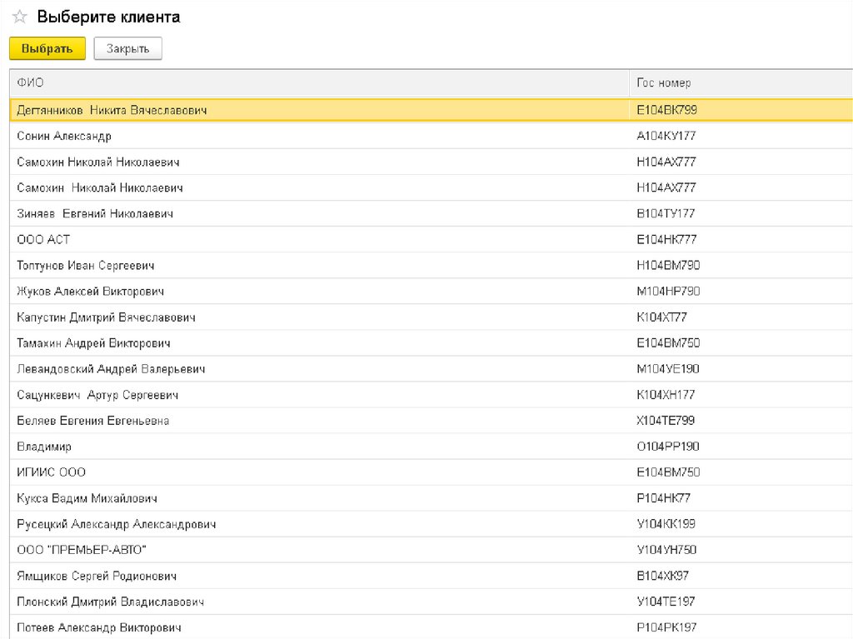Click plate number В104ХК97
The height and width of the screenshot is (639, 853).
(x=662, y=576)
